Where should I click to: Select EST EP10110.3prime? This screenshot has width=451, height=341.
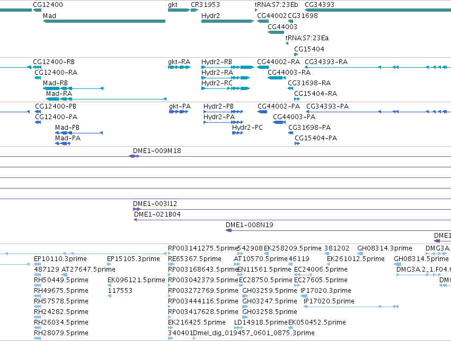[x=60, y=259]
